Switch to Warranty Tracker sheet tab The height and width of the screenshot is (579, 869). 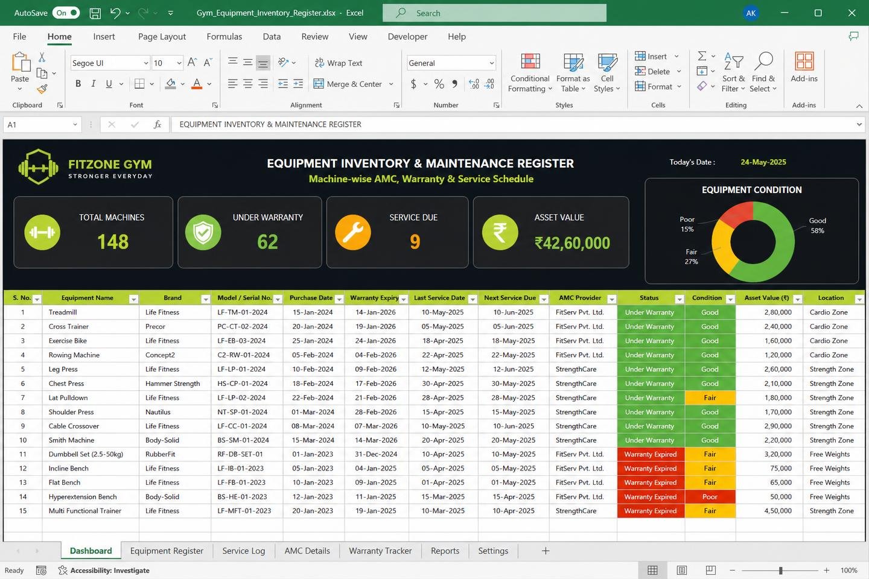[x=380, y=551]
